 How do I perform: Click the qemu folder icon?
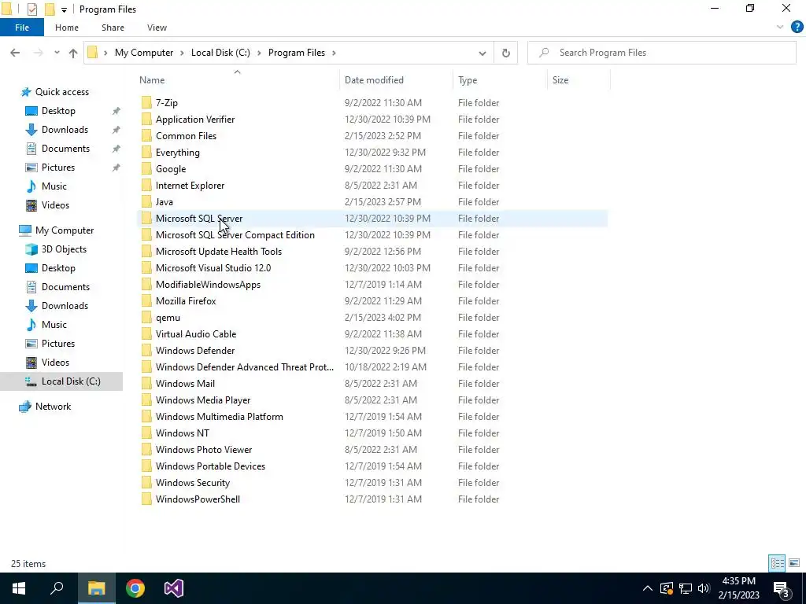146,318
